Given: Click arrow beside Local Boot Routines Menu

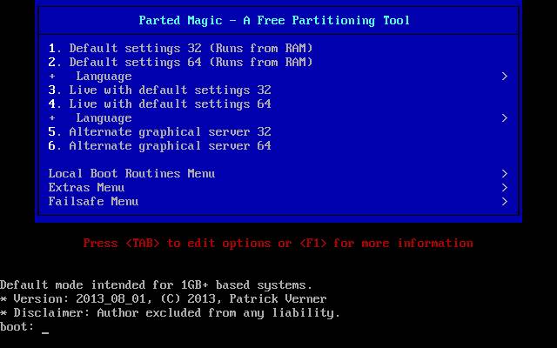Looking at the screenshot, I should click(505, 173).
